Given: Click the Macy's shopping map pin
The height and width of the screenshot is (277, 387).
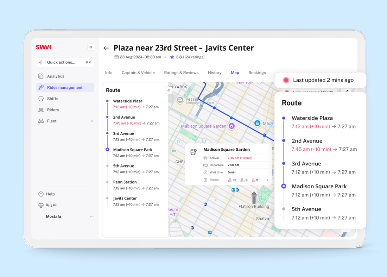Looking at the screenshot, I should 257,123.
